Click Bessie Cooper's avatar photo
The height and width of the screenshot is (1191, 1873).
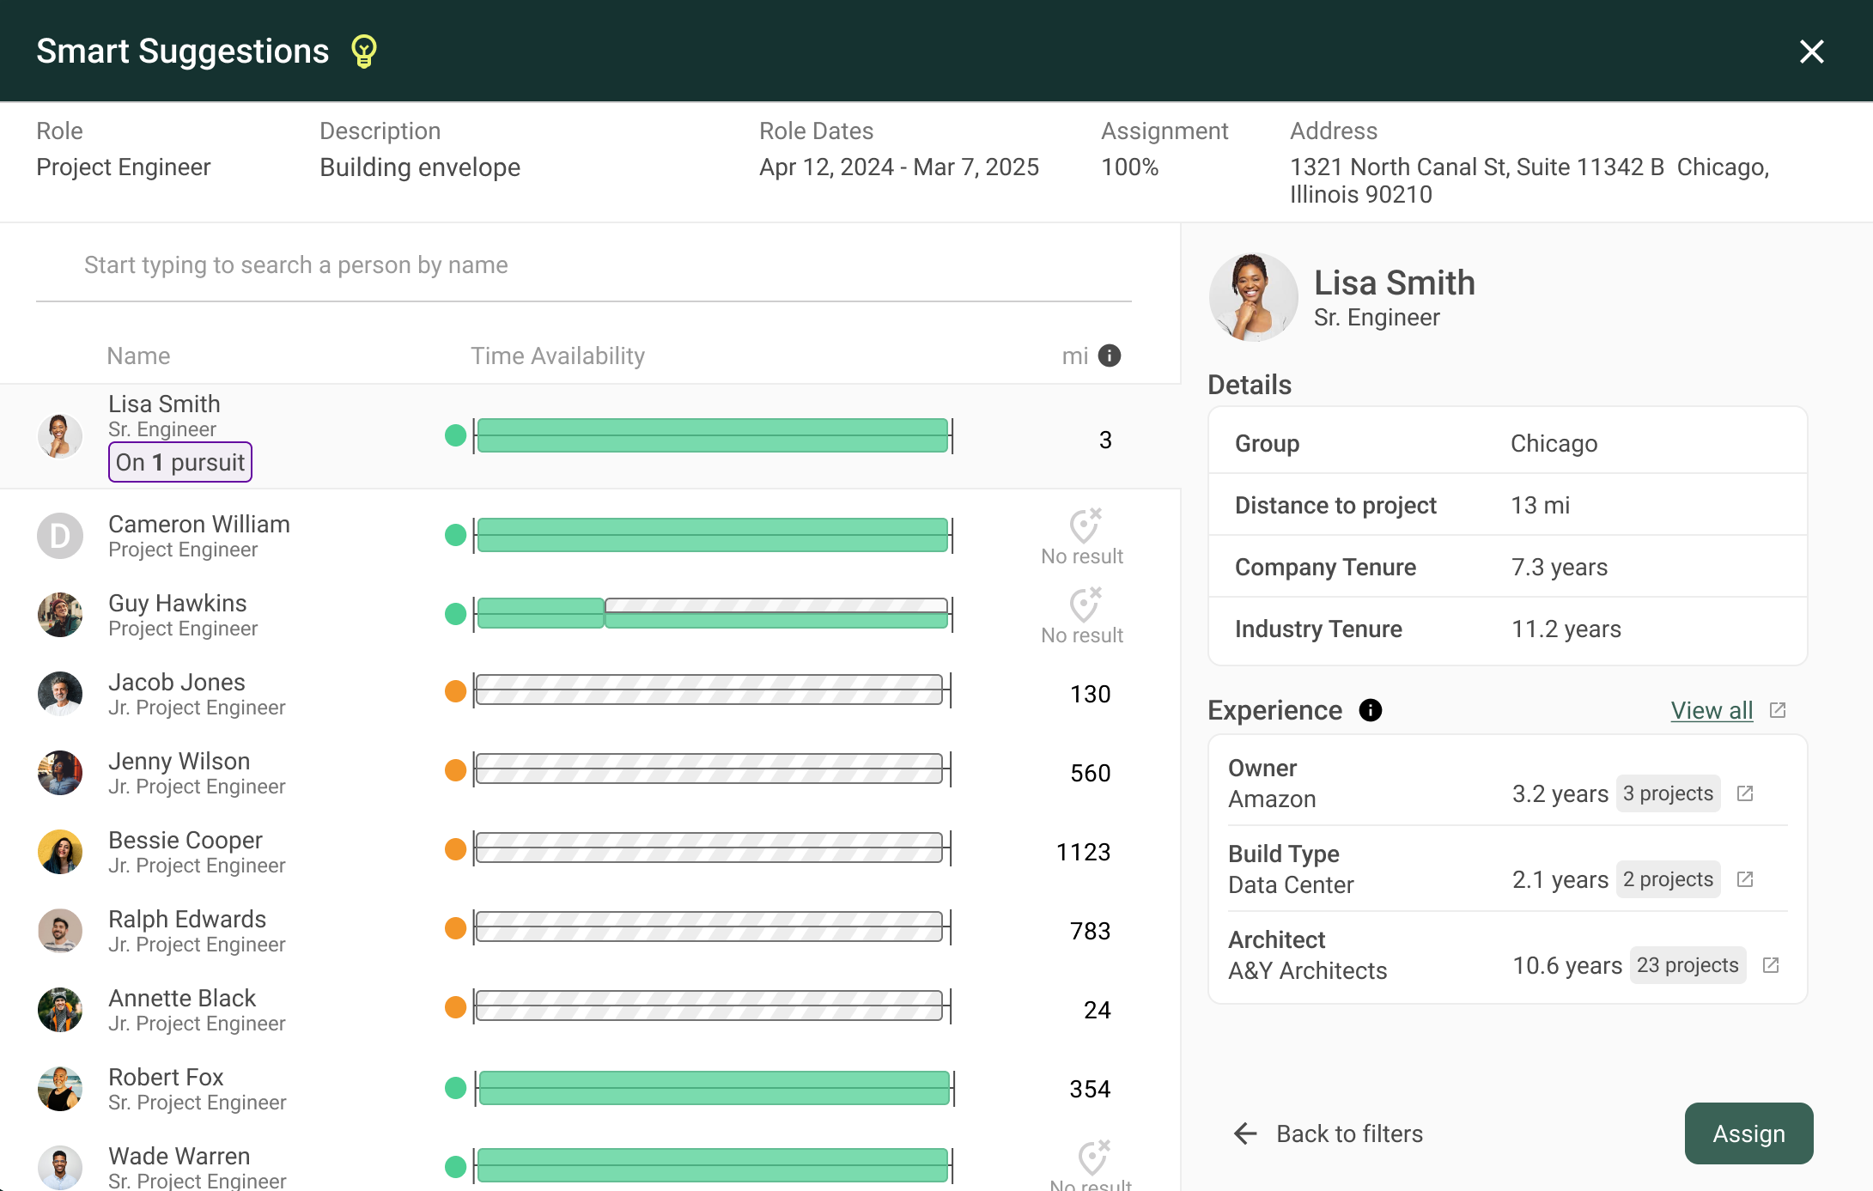(60, 852)
